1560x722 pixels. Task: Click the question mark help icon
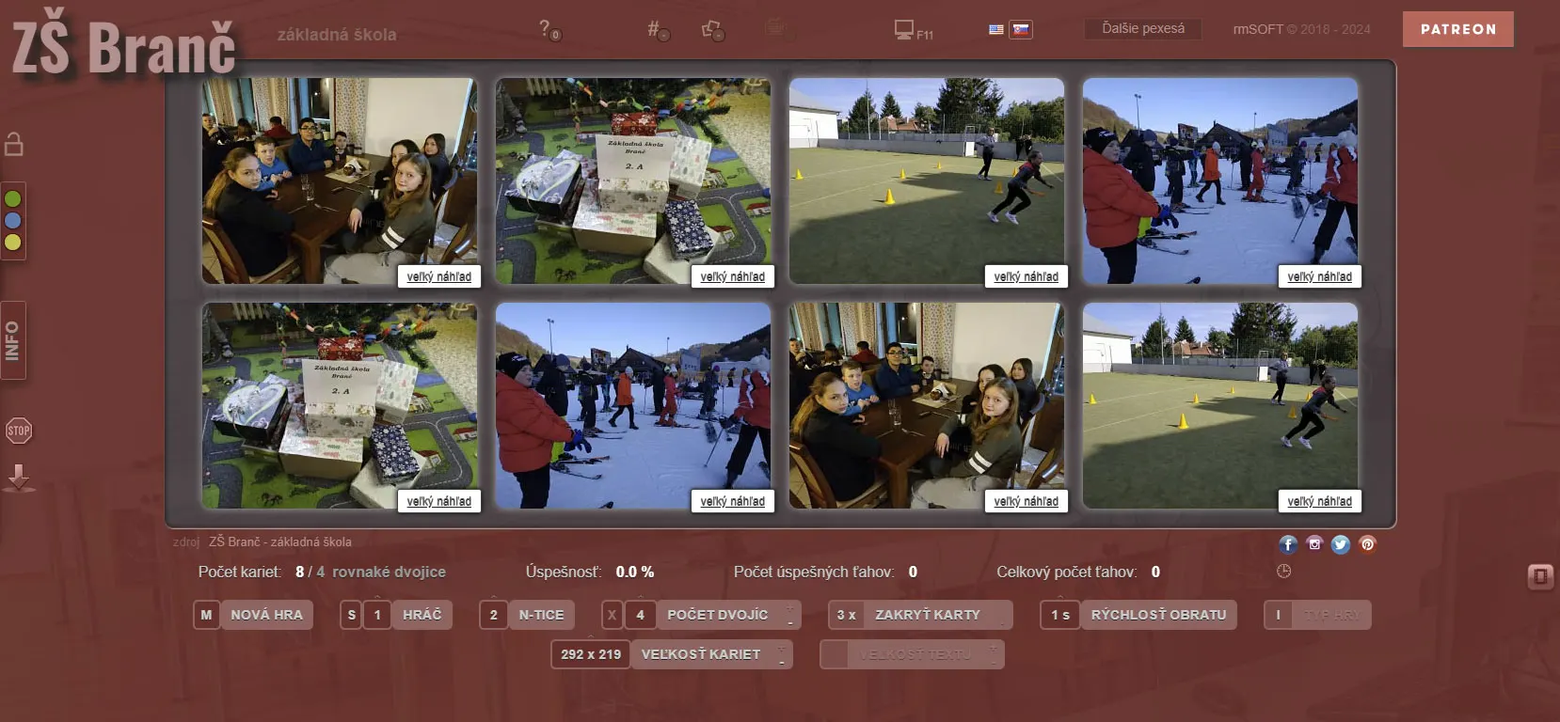coord(547,29)
